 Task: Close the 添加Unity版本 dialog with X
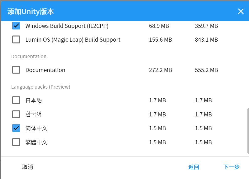coord(241,12)
